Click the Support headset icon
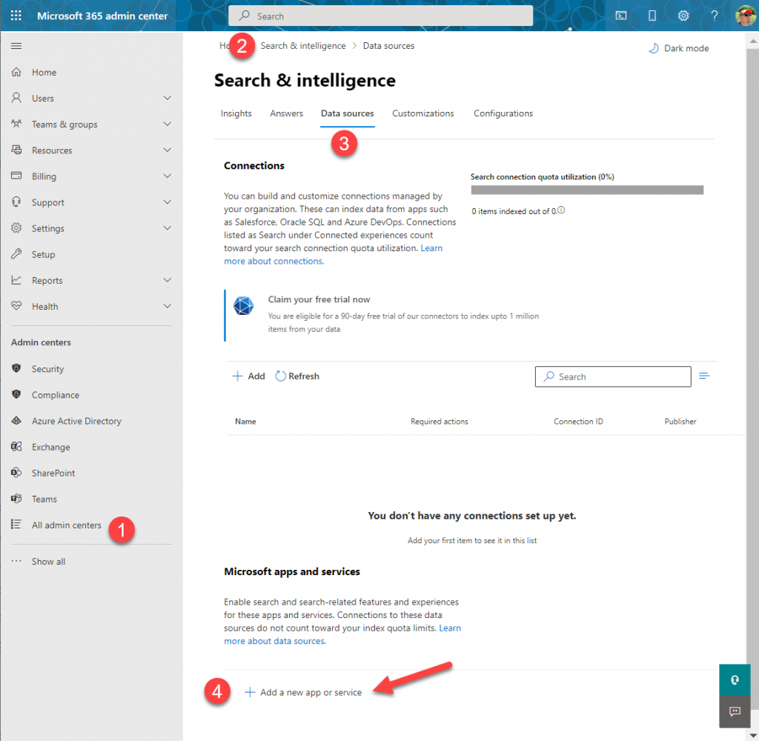 tap(16, 202)
